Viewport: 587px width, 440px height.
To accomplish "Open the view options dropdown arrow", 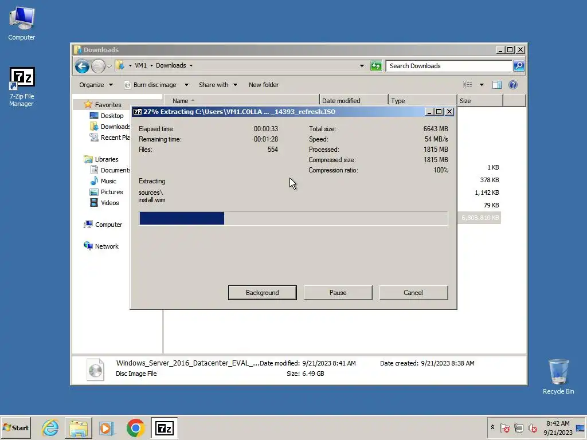I will (482, 85).
